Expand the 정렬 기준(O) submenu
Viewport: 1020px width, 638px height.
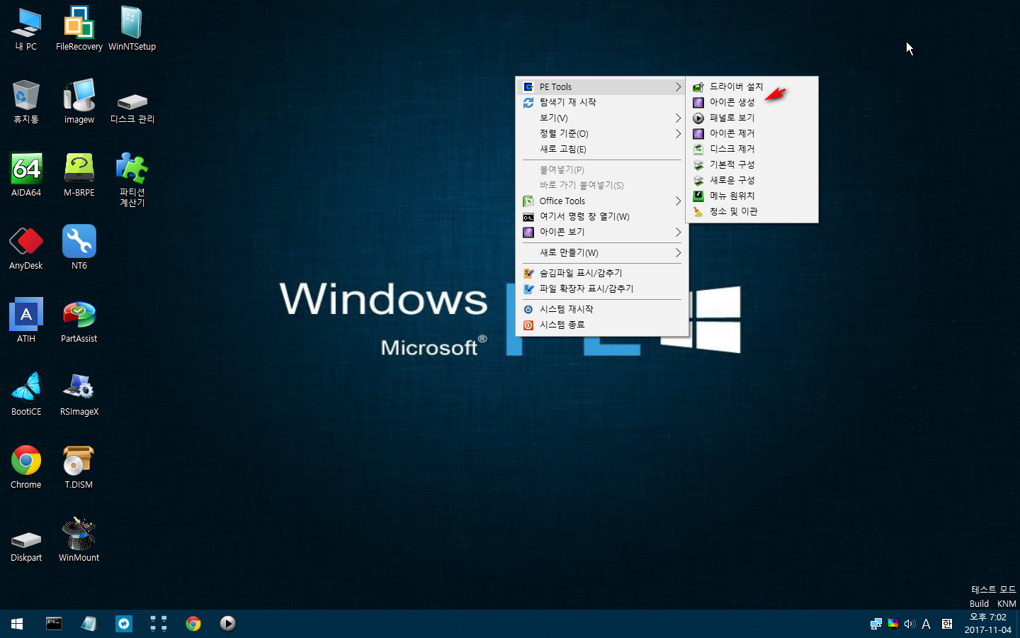602,133
